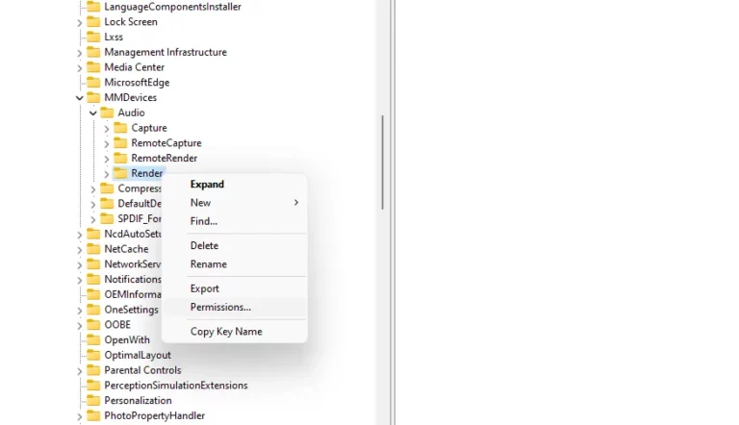
Task: Click the Lxss folder icon
Action: click(x=93, y=37)
